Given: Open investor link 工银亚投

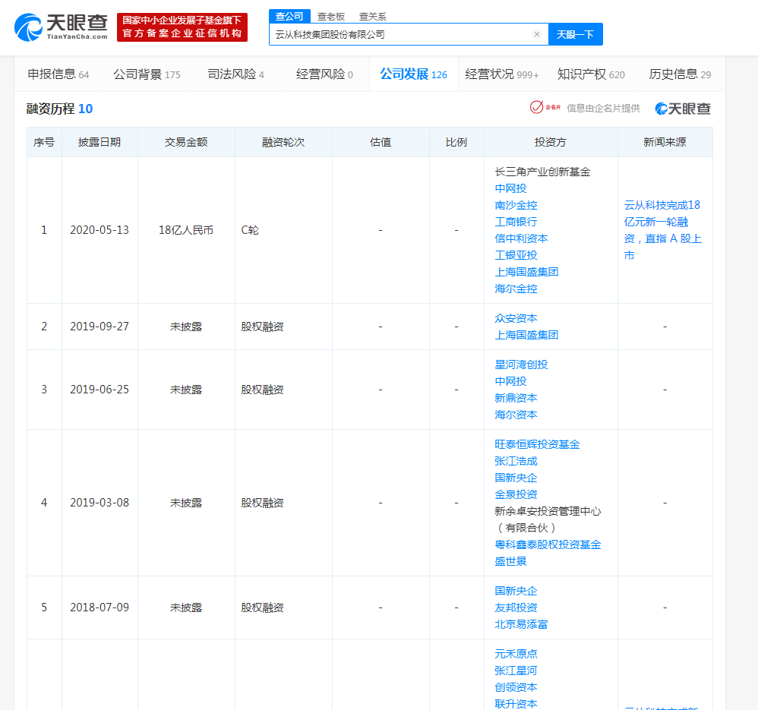Looking at the screenshot, I should pos(516,255).
